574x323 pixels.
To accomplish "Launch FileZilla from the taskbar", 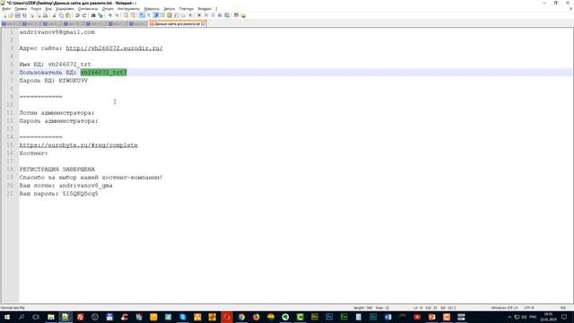I will pos(80,317).
